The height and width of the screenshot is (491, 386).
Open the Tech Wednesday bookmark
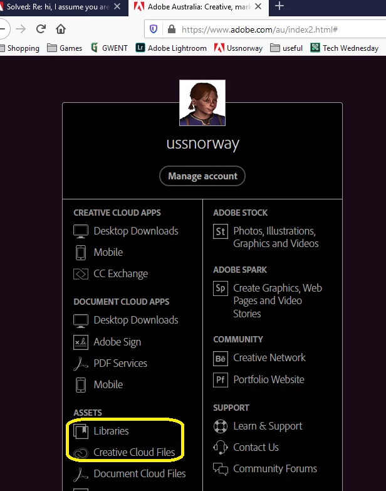point(345,48)
